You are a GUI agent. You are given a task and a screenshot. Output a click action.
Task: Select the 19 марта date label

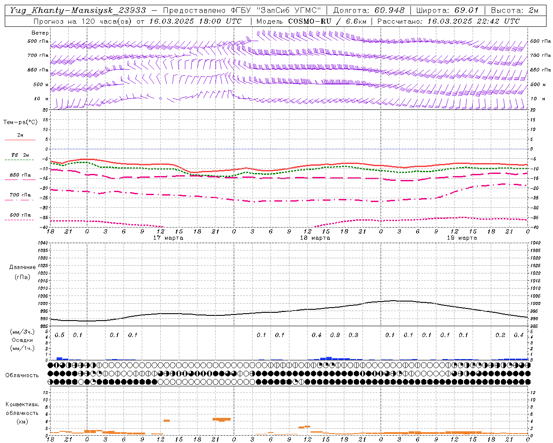point(462,238)
